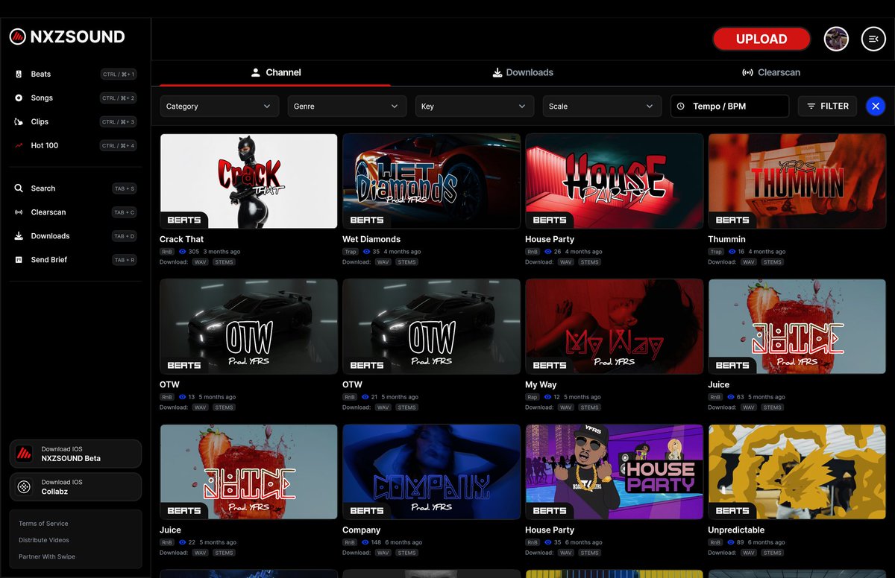The width and height of the screenshot is (895, 578).
Task: Click STEMS download tag under Unpredictable
Action: pyautogui.click(x=773, y=553)
